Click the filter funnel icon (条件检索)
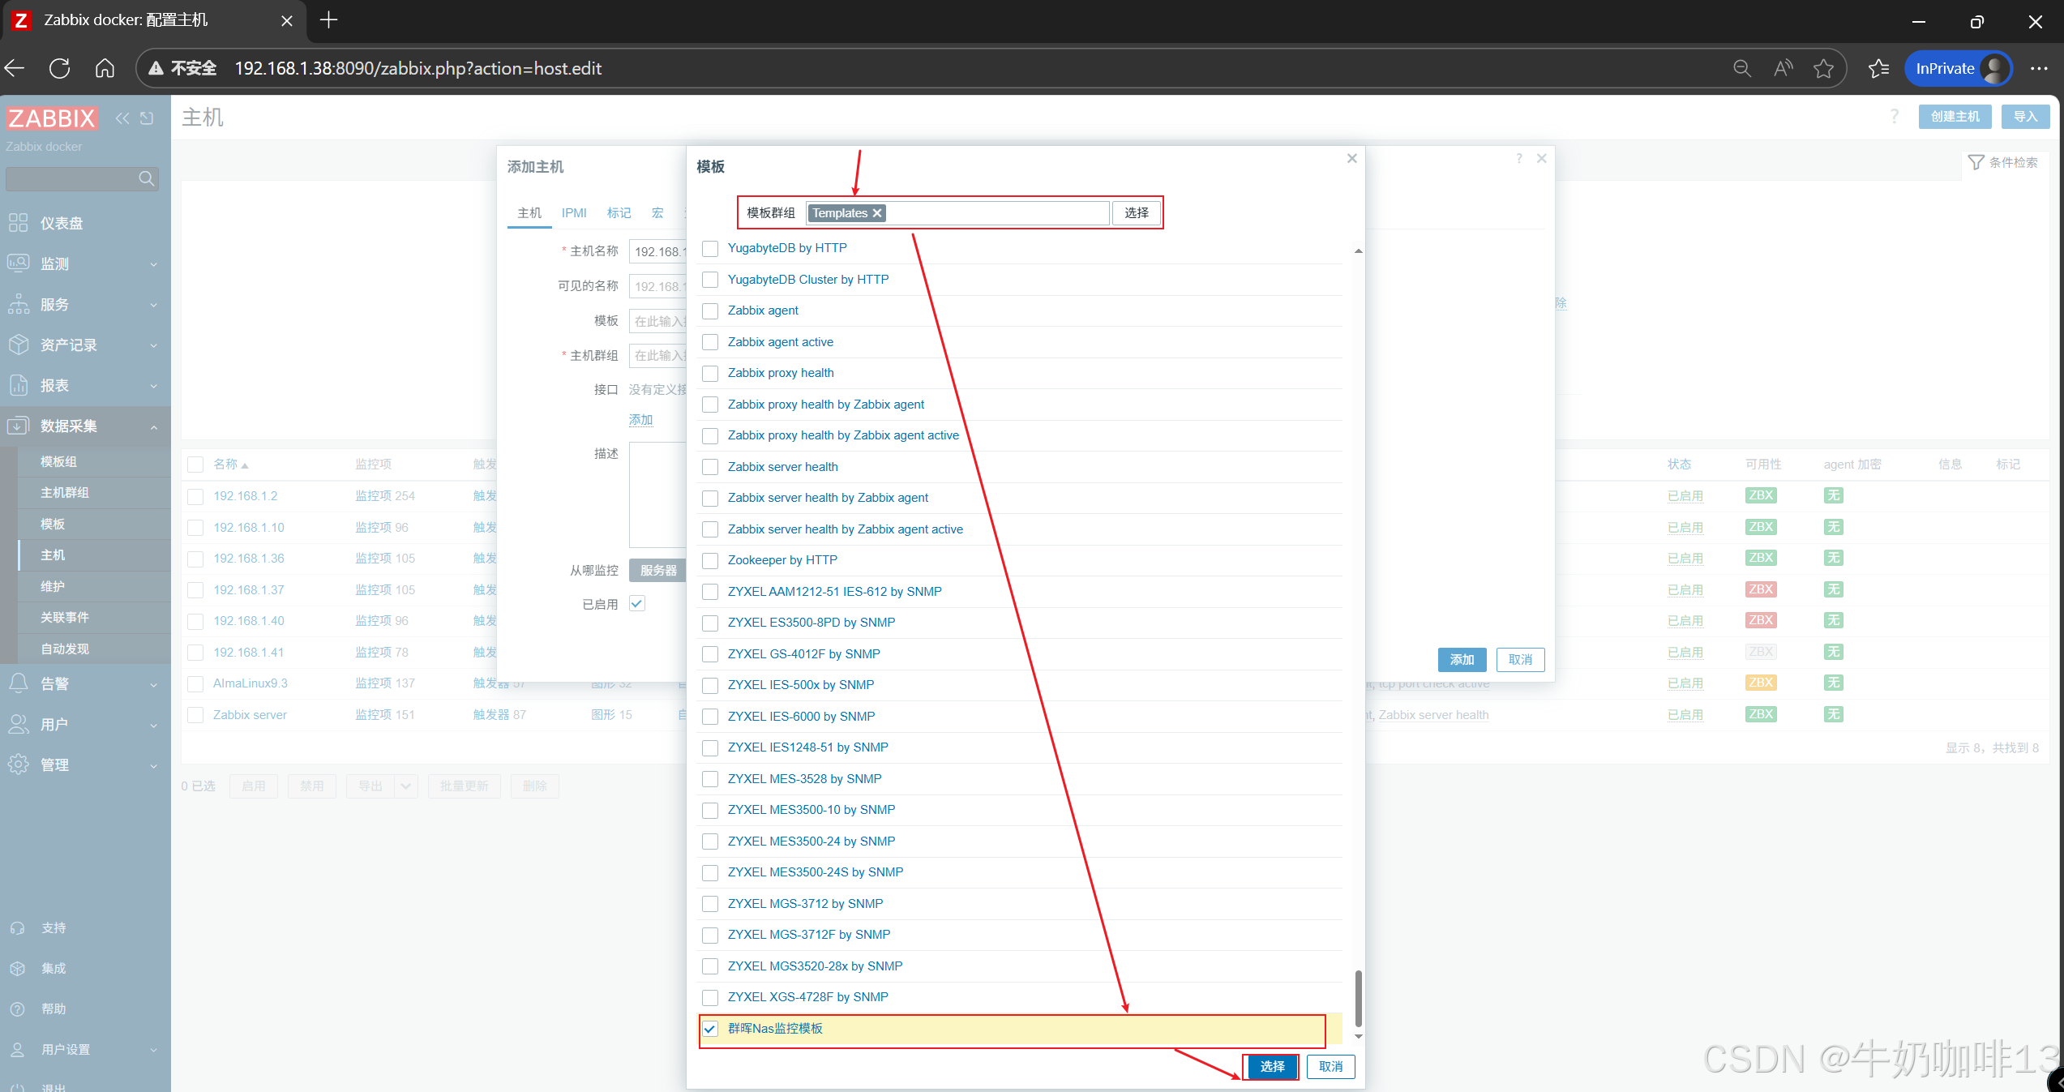This screenshot has width=2064, height=1092. [x=1976, y=162]
